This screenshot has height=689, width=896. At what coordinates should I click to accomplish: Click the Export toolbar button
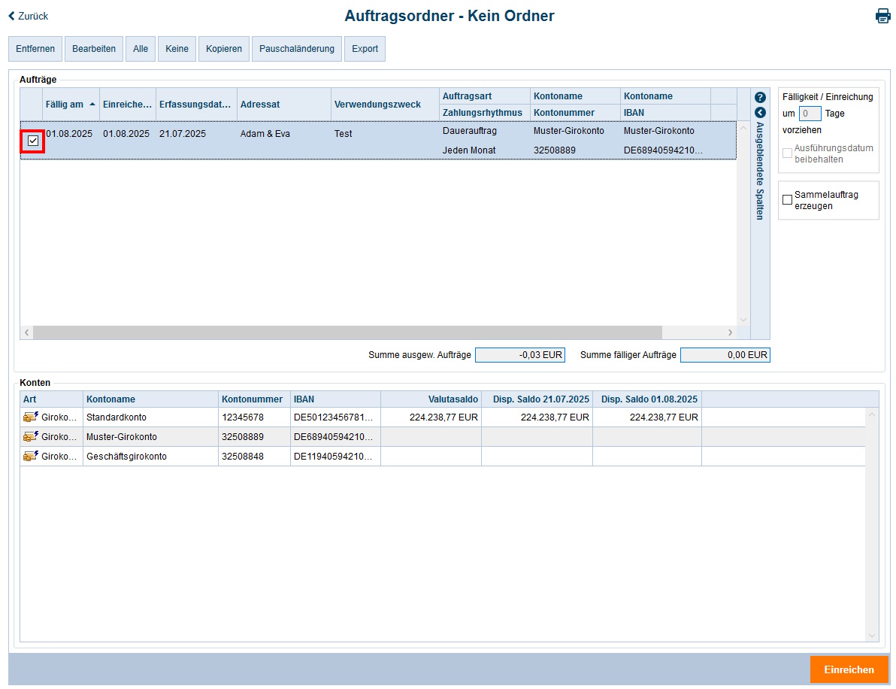click(365, 49)
